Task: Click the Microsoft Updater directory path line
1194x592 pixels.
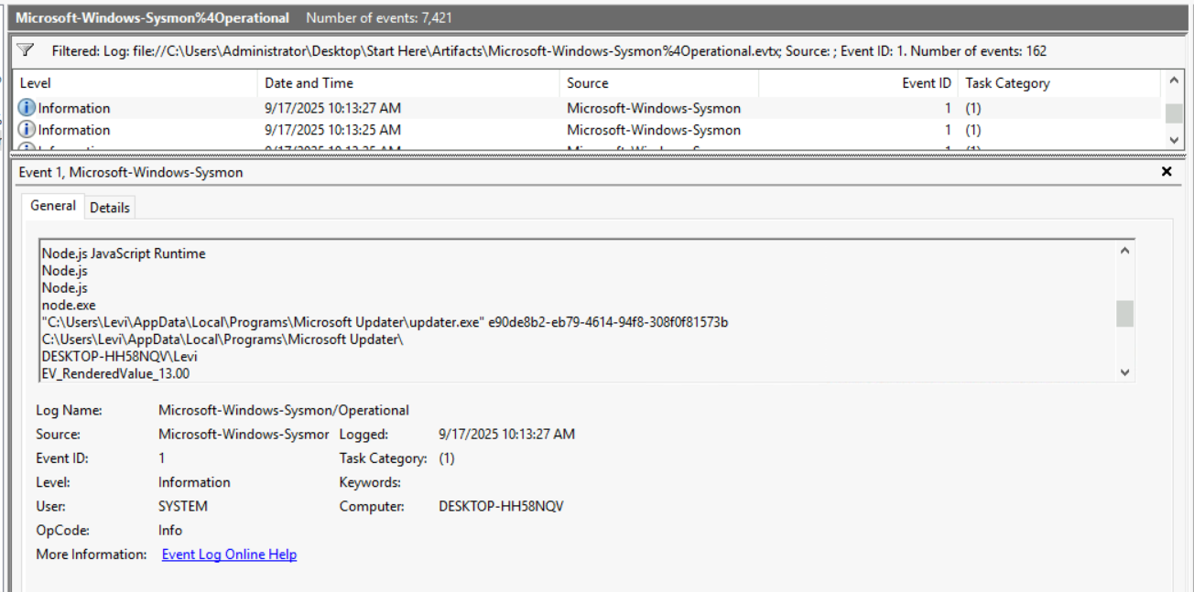Action: (x=223, y=339)
